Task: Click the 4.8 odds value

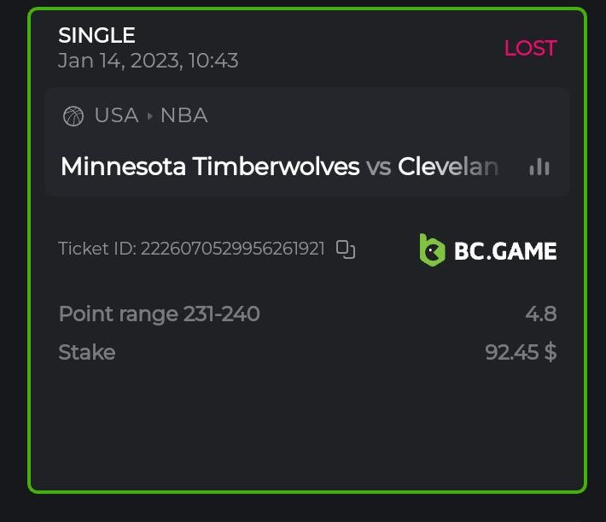Action: [540, 314]
